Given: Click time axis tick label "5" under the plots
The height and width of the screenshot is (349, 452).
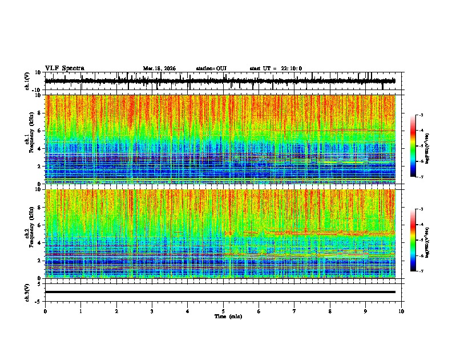Looking at the screenshot, I should coord(223,311).
